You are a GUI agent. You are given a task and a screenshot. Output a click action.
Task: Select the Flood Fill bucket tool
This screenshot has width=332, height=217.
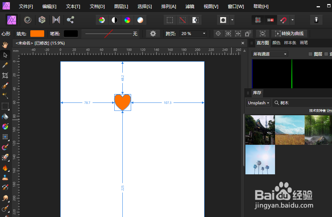[x=5, y=117]
